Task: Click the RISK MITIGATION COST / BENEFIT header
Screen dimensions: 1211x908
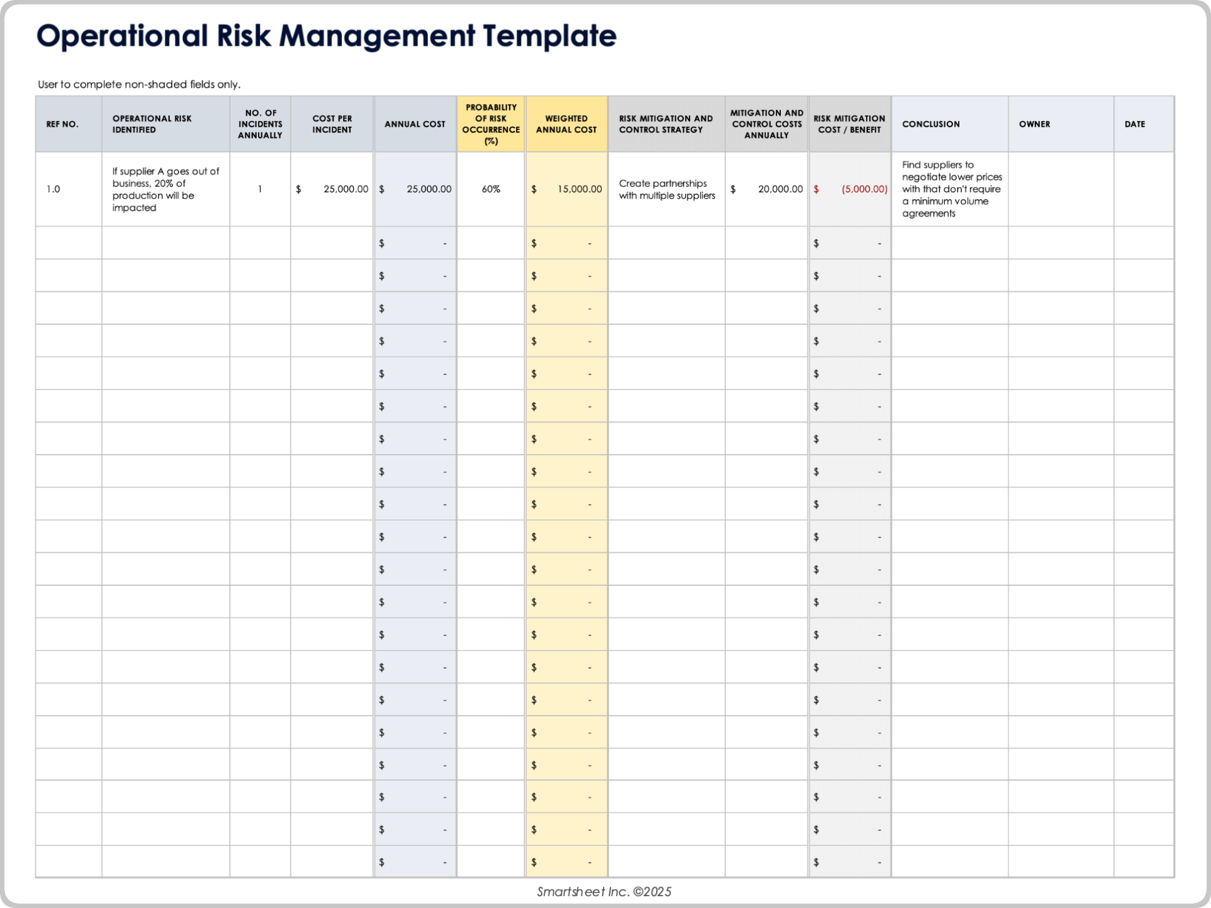Action: click(x=849, y=124)
